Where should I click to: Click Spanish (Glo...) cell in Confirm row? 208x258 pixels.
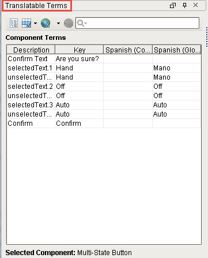pyautogui.click(x=177, y=124)
